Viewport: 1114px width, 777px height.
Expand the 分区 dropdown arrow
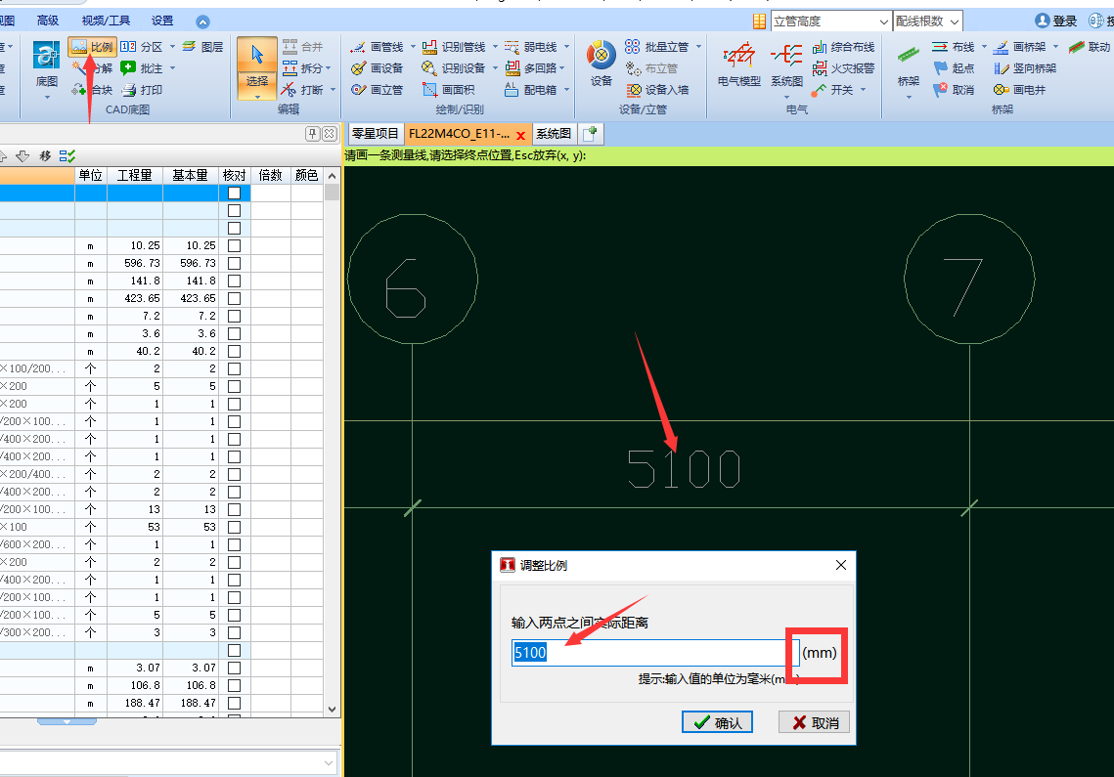pos(173,47)
